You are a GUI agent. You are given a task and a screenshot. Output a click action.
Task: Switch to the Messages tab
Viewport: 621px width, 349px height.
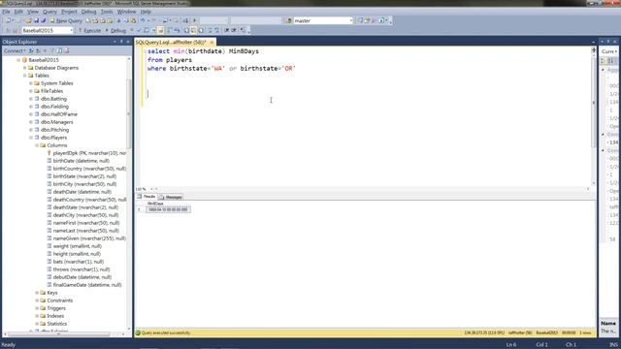171,197
